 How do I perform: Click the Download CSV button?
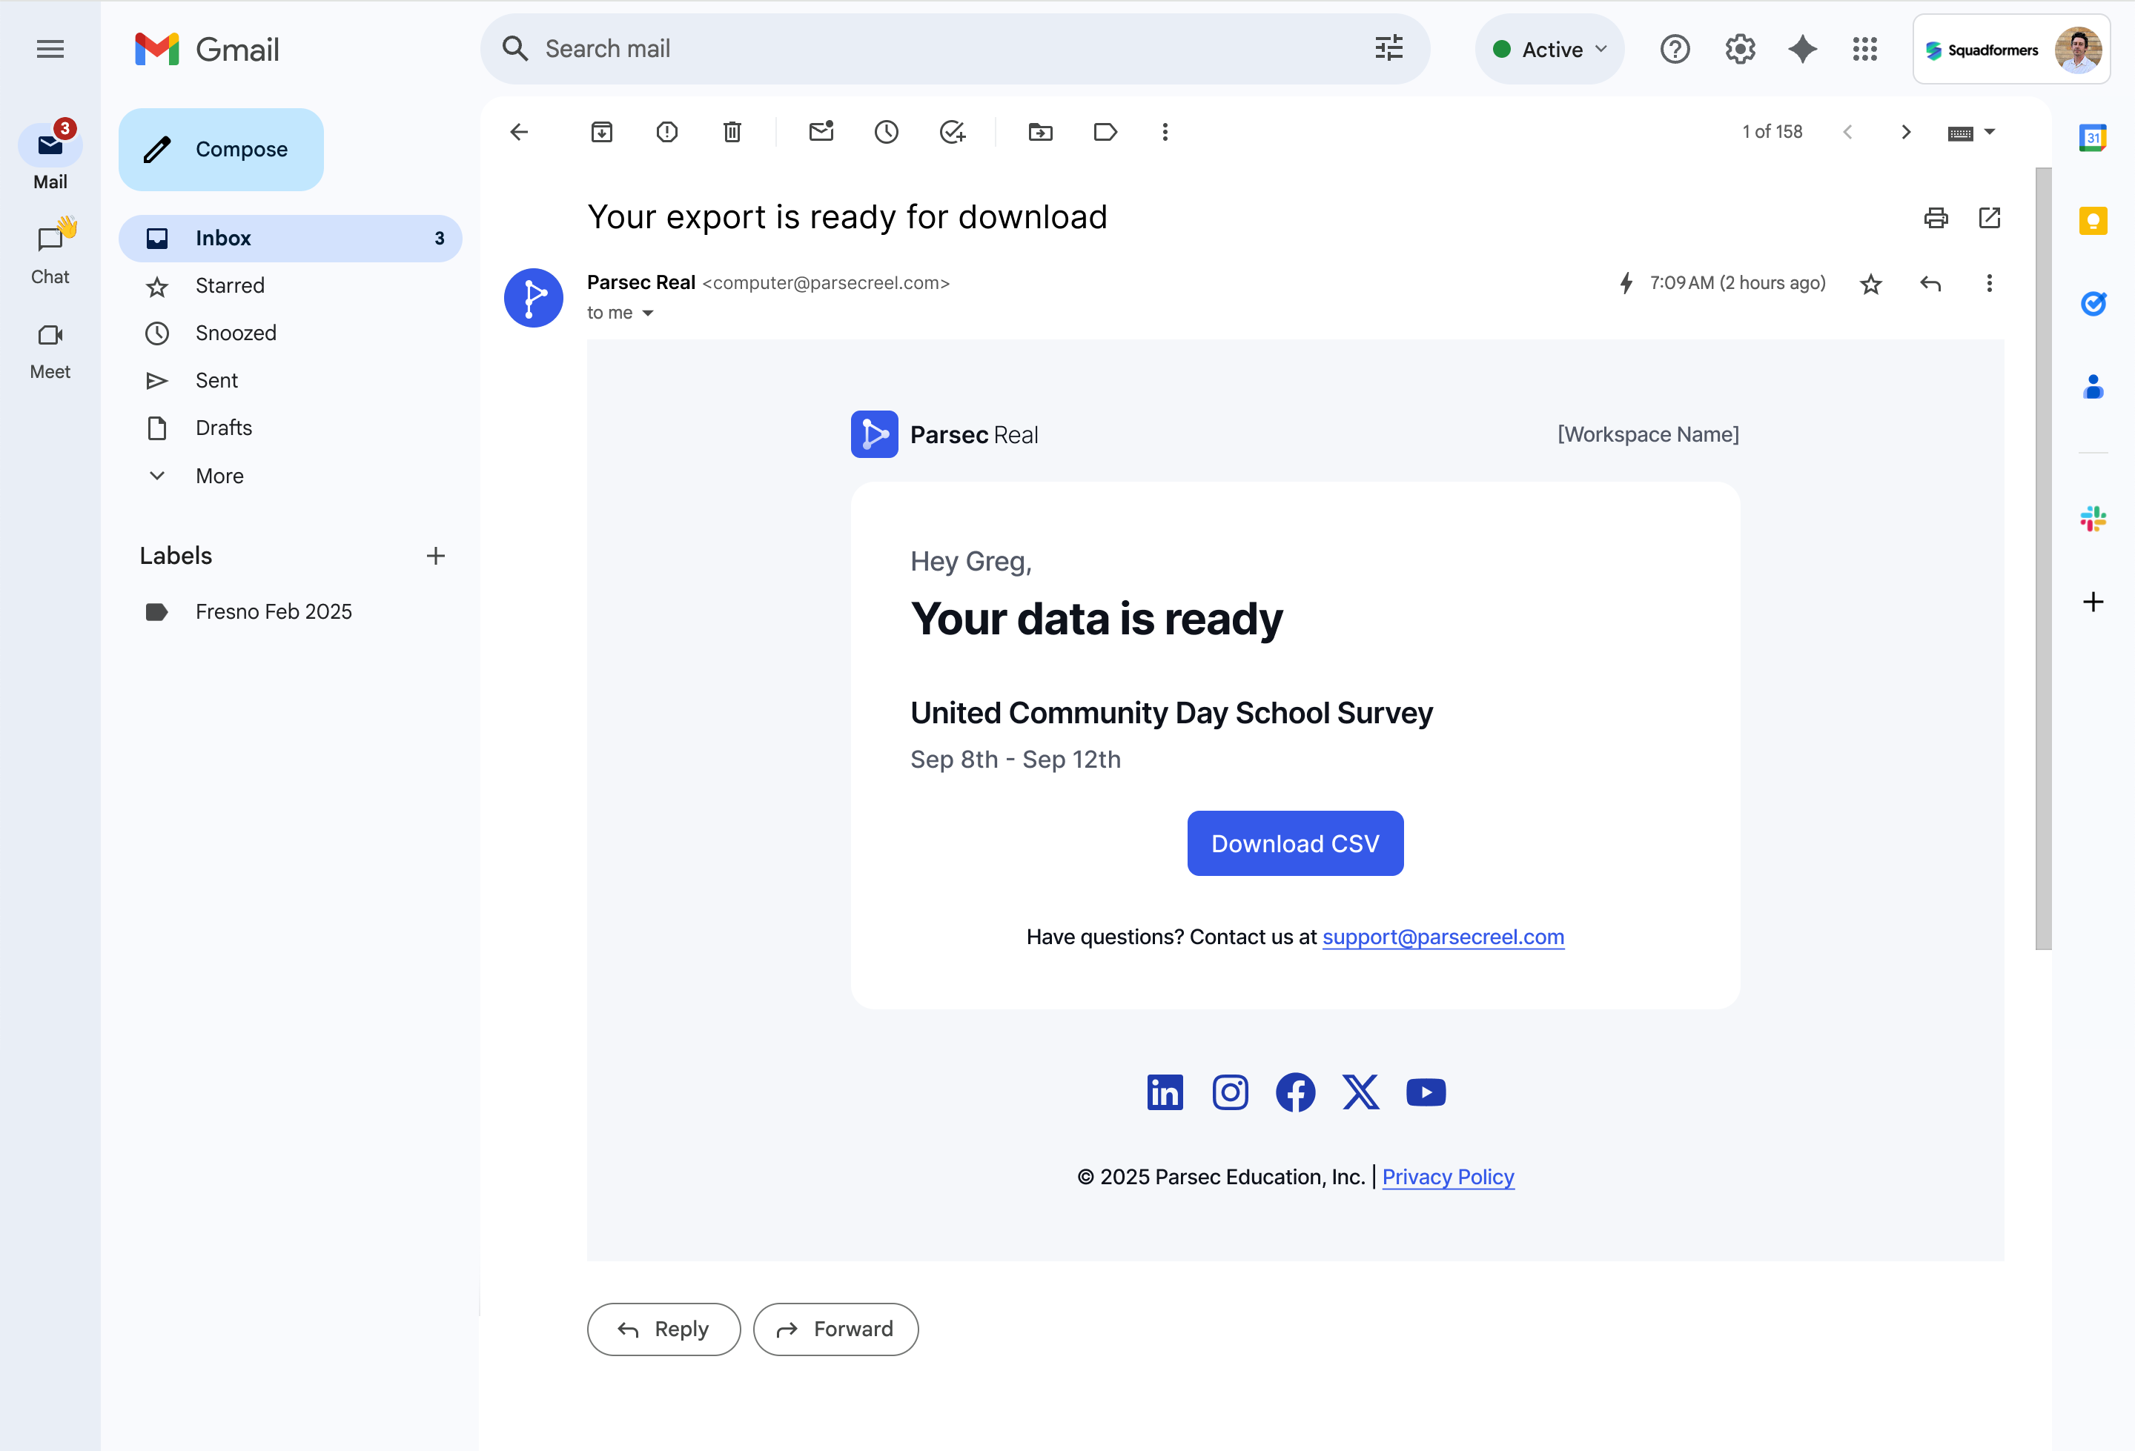click(1294, 843)
